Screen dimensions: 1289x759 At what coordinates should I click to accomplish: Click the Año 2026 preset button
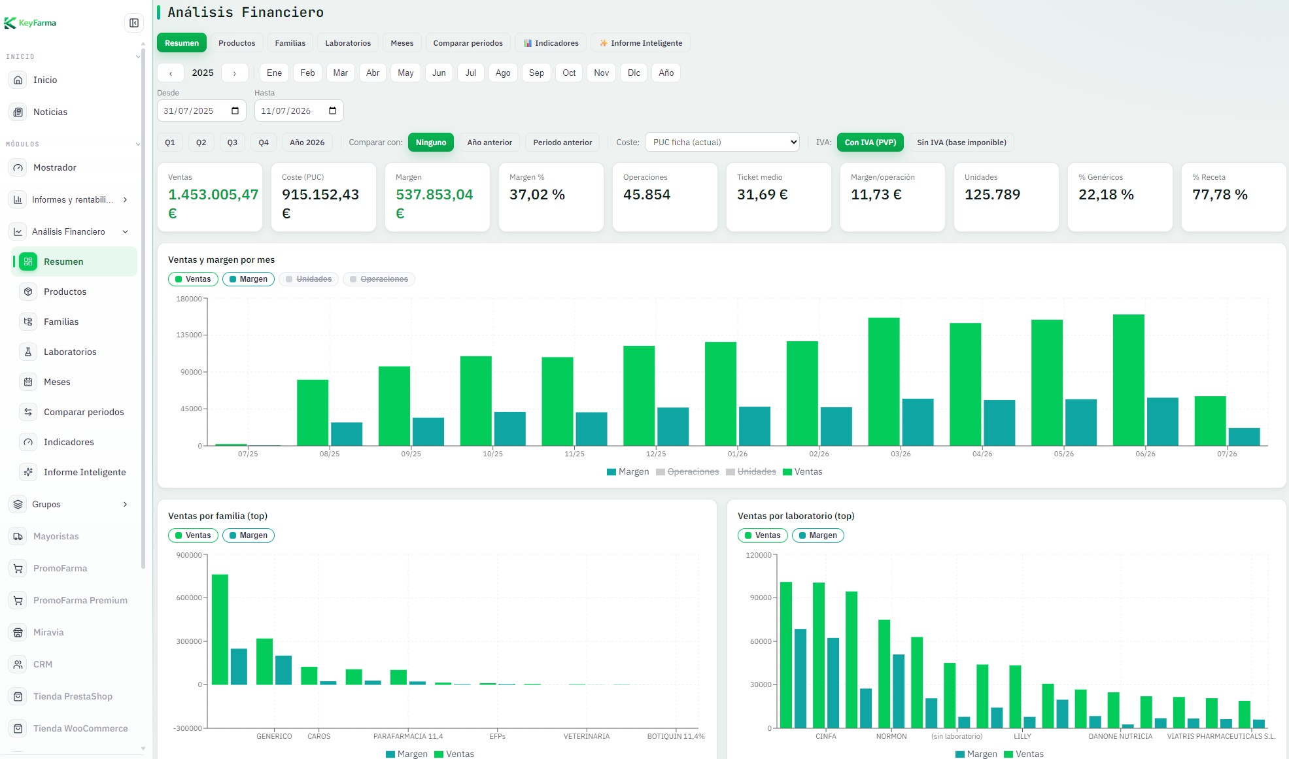[x=307, y=143]
